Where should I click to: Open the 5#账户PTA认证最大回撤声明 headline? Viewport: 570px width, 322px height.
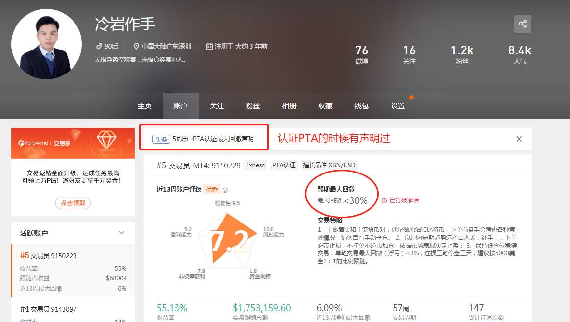click(x=213, y=139)
